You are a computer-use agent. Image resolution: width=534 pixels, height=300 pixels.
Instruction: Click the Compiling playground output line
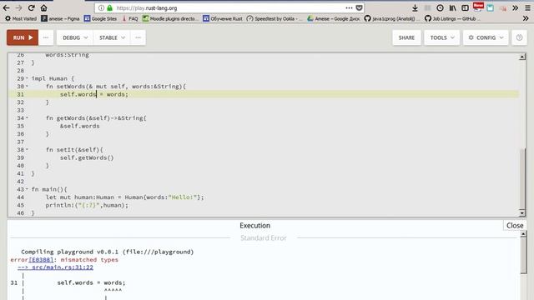coord(108,252)
